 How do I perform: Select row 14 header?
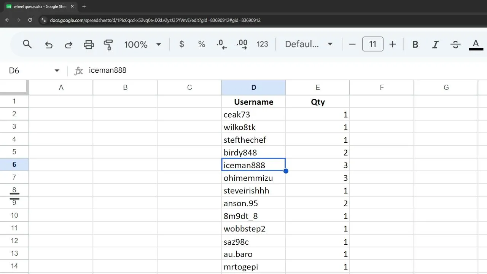pyautogui.click(x=14, y=266)
